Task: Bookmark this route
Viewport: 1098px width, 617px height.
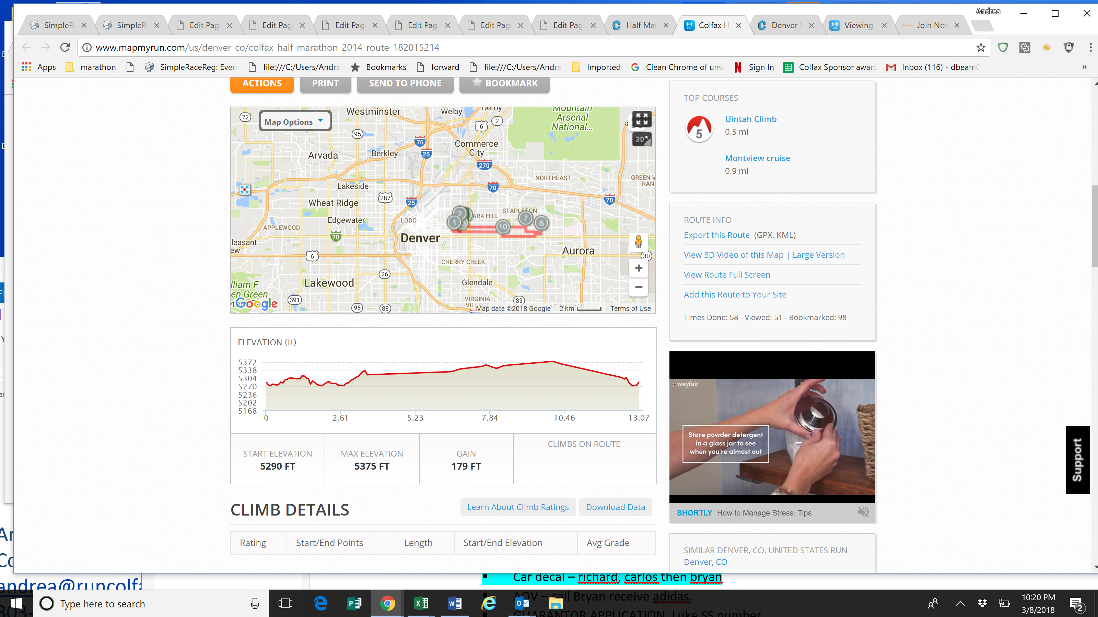Action: (505, 83)
